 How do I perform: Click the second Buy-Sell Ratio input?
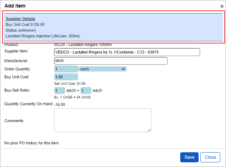click(86, 91)
